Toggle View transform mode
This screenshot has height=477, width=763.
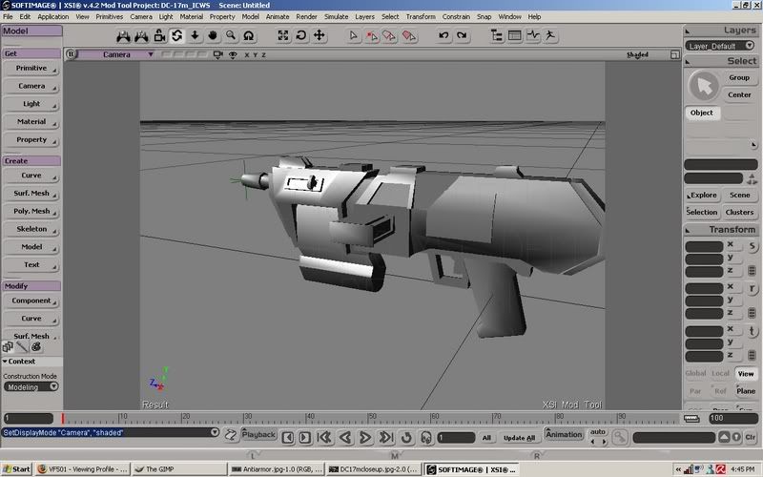746,374
